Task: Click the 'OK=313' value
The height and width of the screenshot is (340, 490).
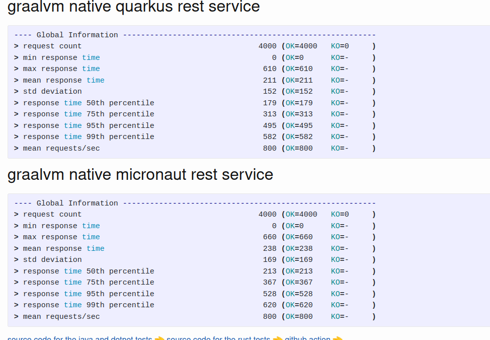Action: click(299, 114)
